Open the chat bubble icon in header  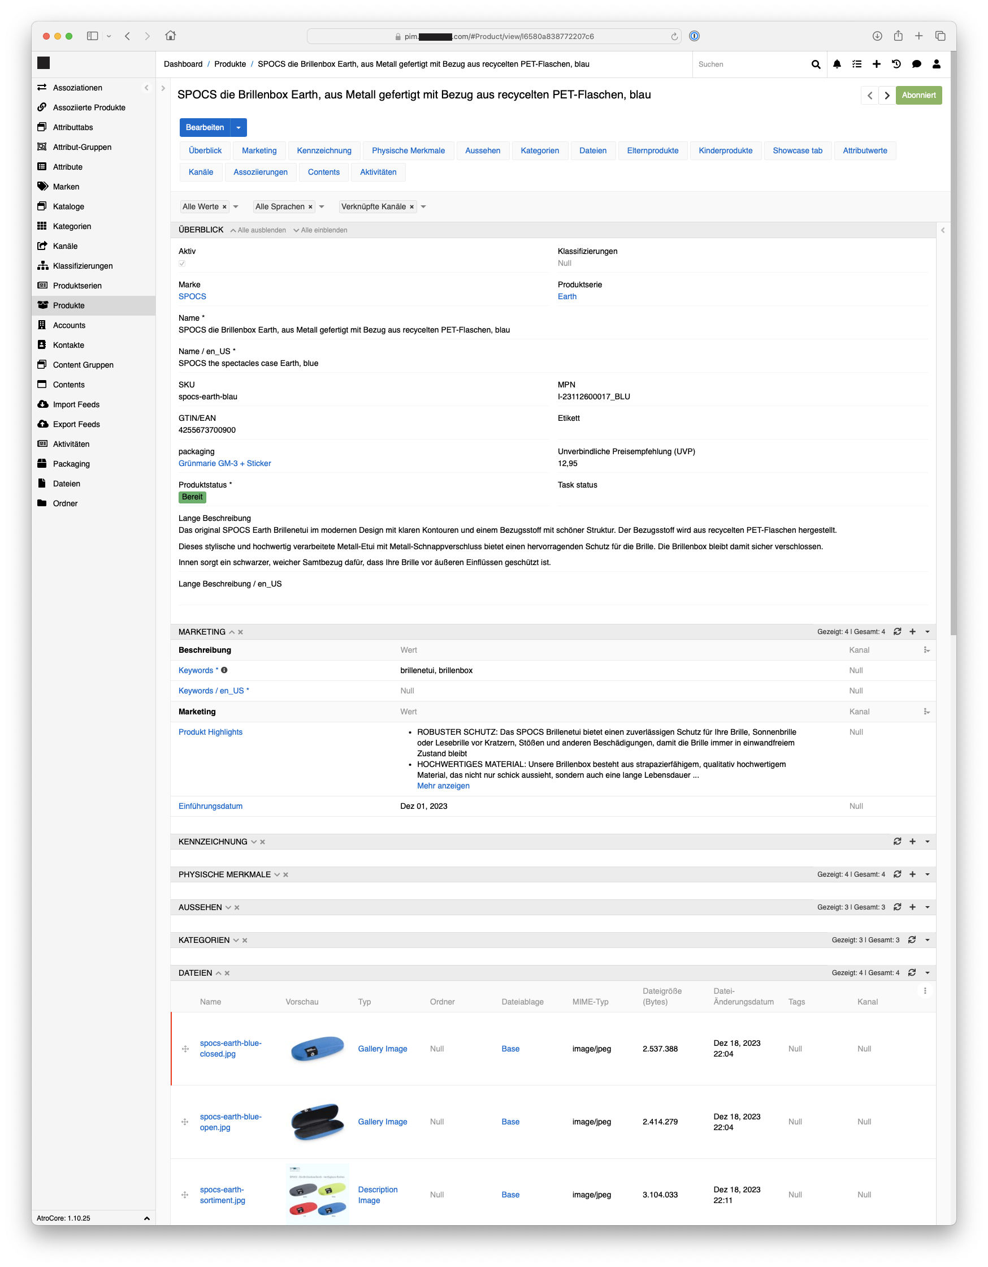[x=916, y=64]
